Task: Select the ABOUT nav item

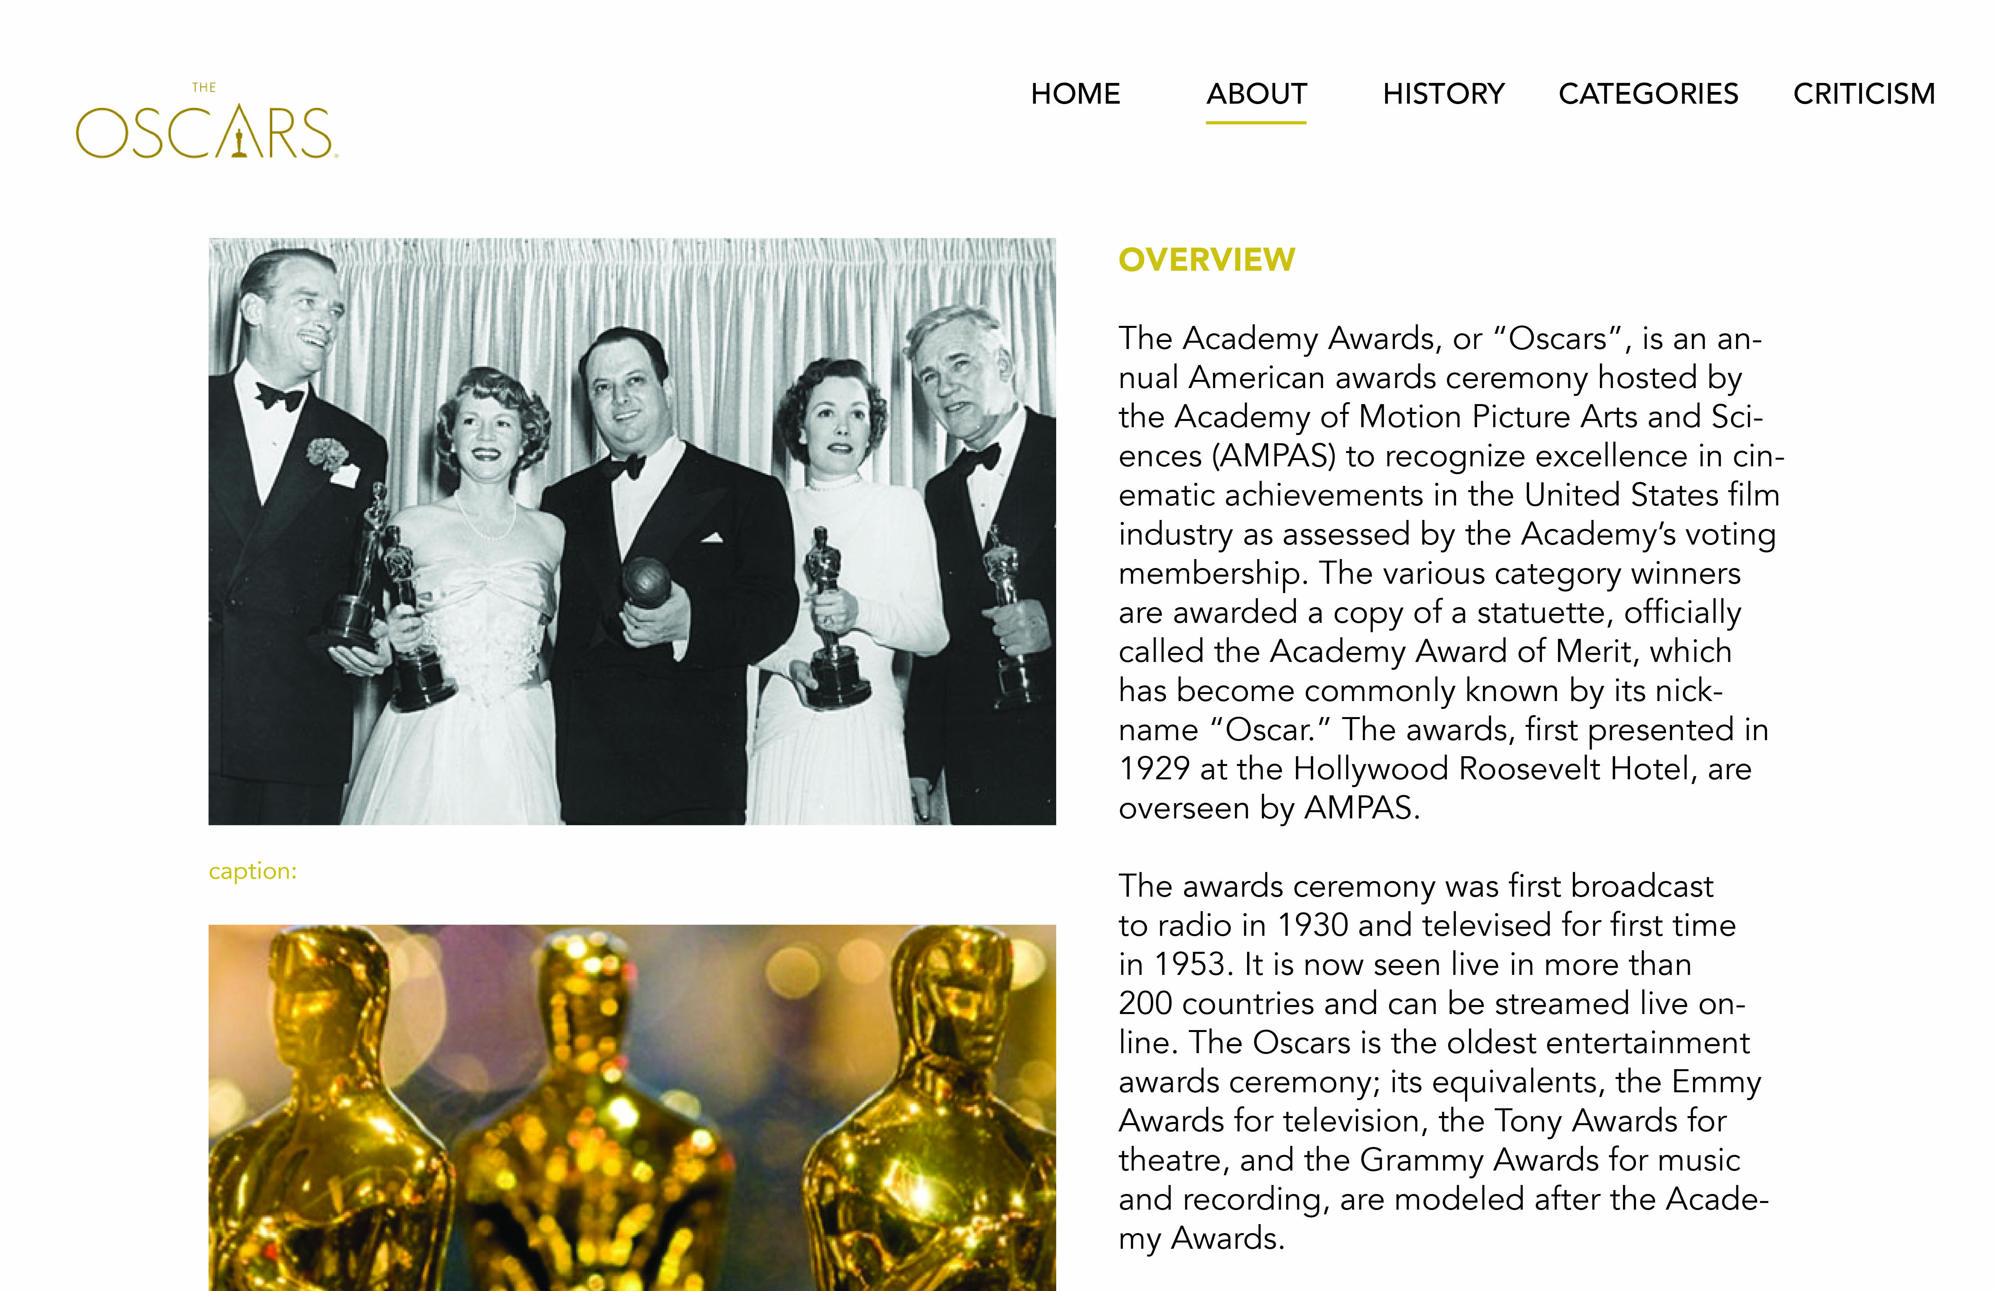Action: tap(1256, 94)
